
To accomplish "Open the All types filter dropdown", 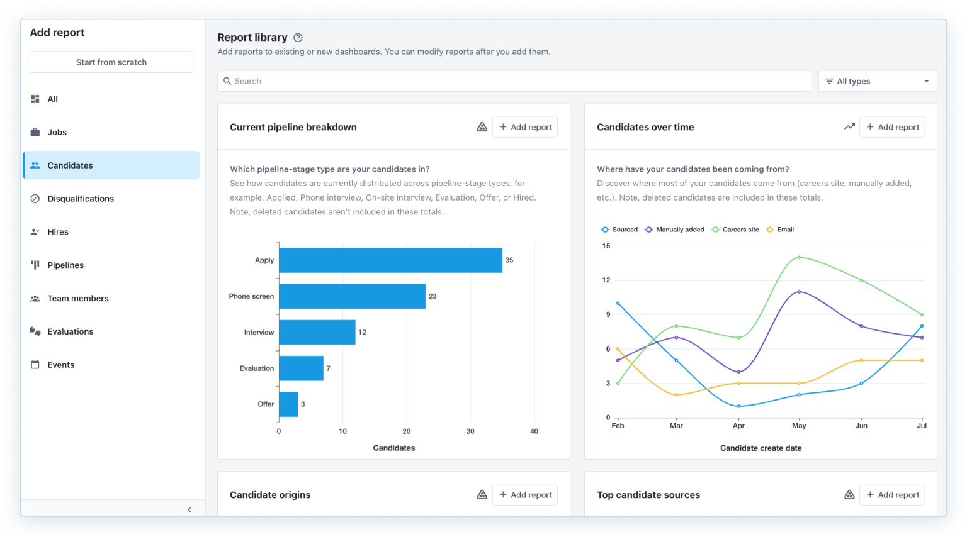I will (877, 81).
